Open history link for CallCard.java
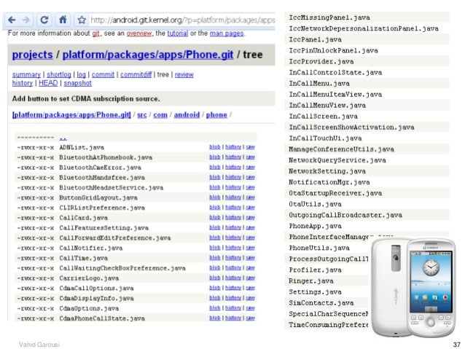Screen dimensions: 465x349 point(233,218)
